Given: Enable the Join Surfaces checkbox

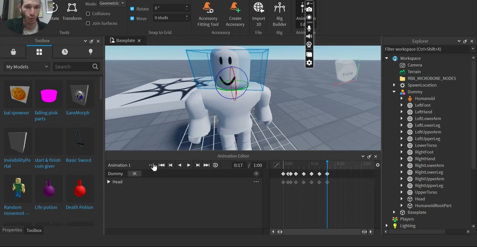Looking at the screenshot, I should tap(88, 23).
